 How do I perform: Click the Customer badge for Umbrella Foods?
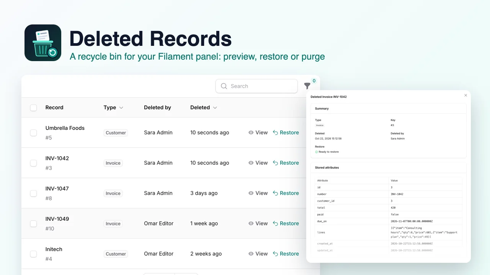[x=116, y=133]
